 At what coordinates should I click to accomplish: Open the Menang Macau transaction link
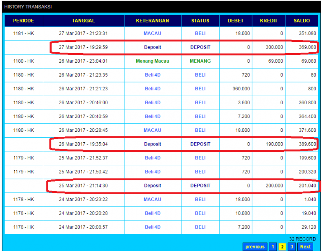(x=153, y=61)
